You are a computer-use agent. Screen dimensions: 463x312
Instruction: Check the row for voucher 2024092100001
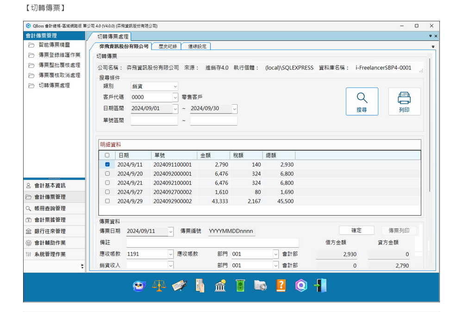(107, 183)
